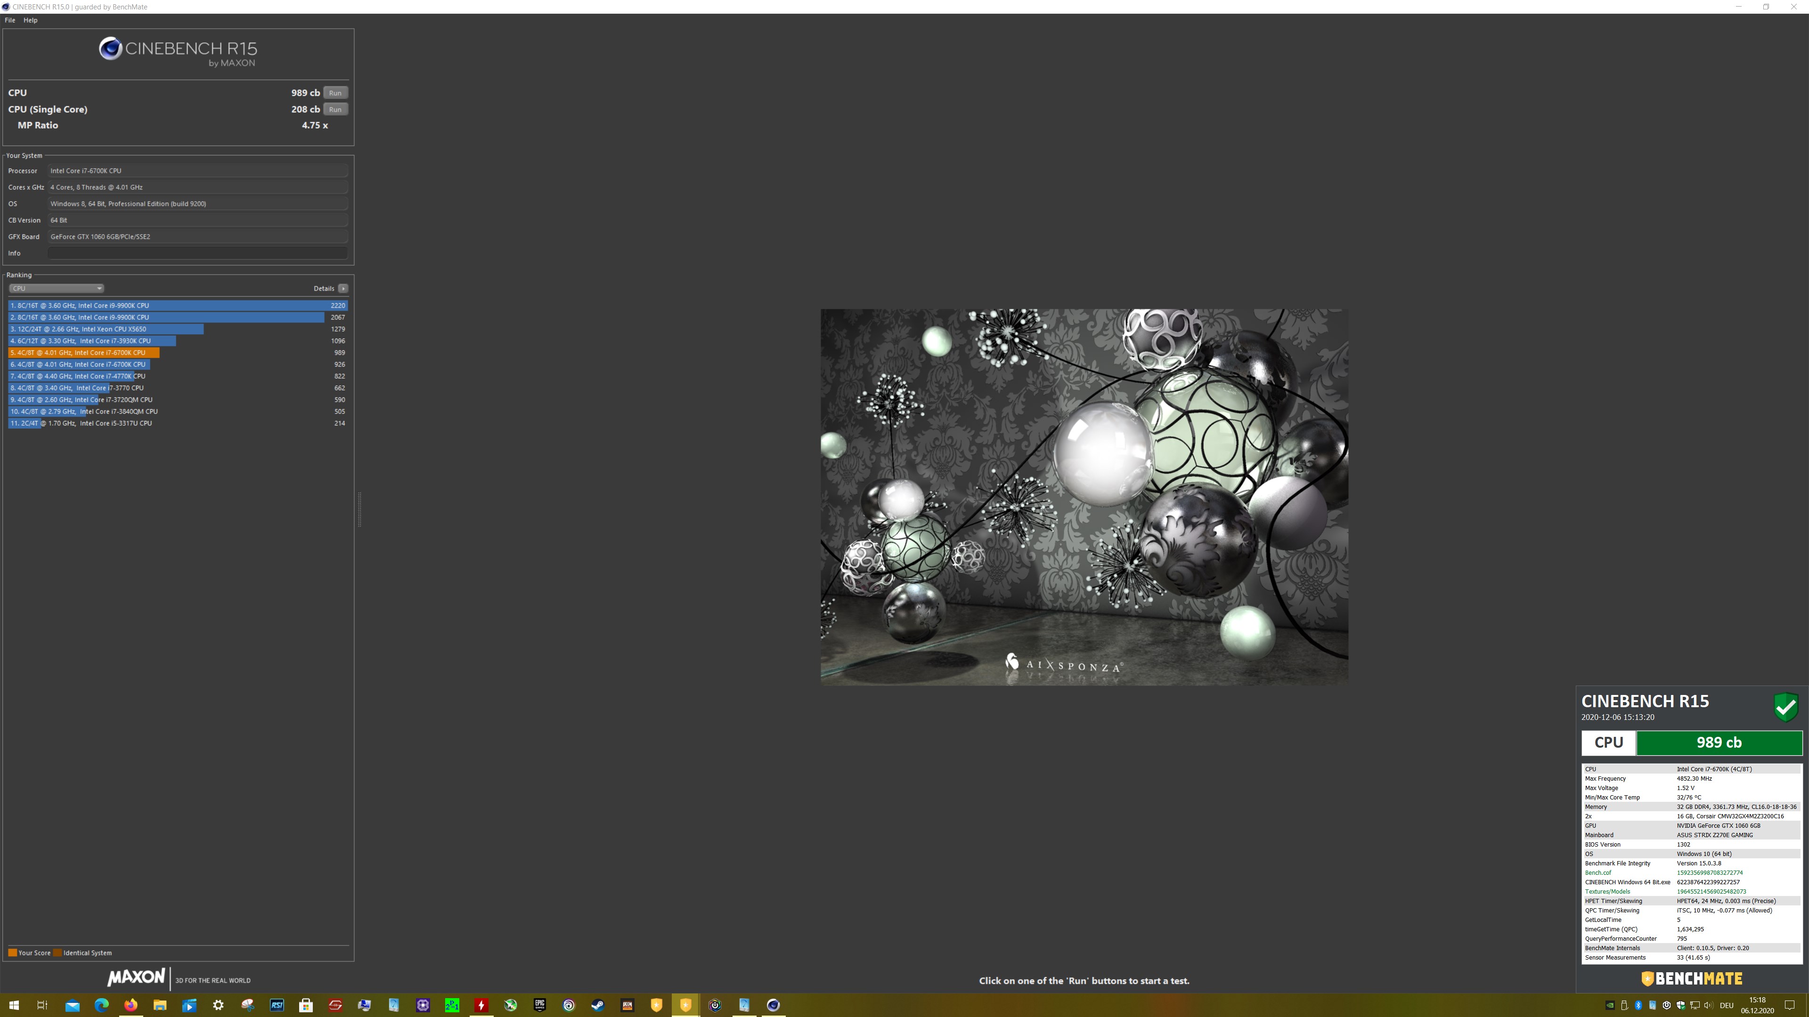The height and width of the screenshot is (1017, 1809).
Task: Click the BenchMate logo in overlay panel
Action: click(x=1692, y=978)
